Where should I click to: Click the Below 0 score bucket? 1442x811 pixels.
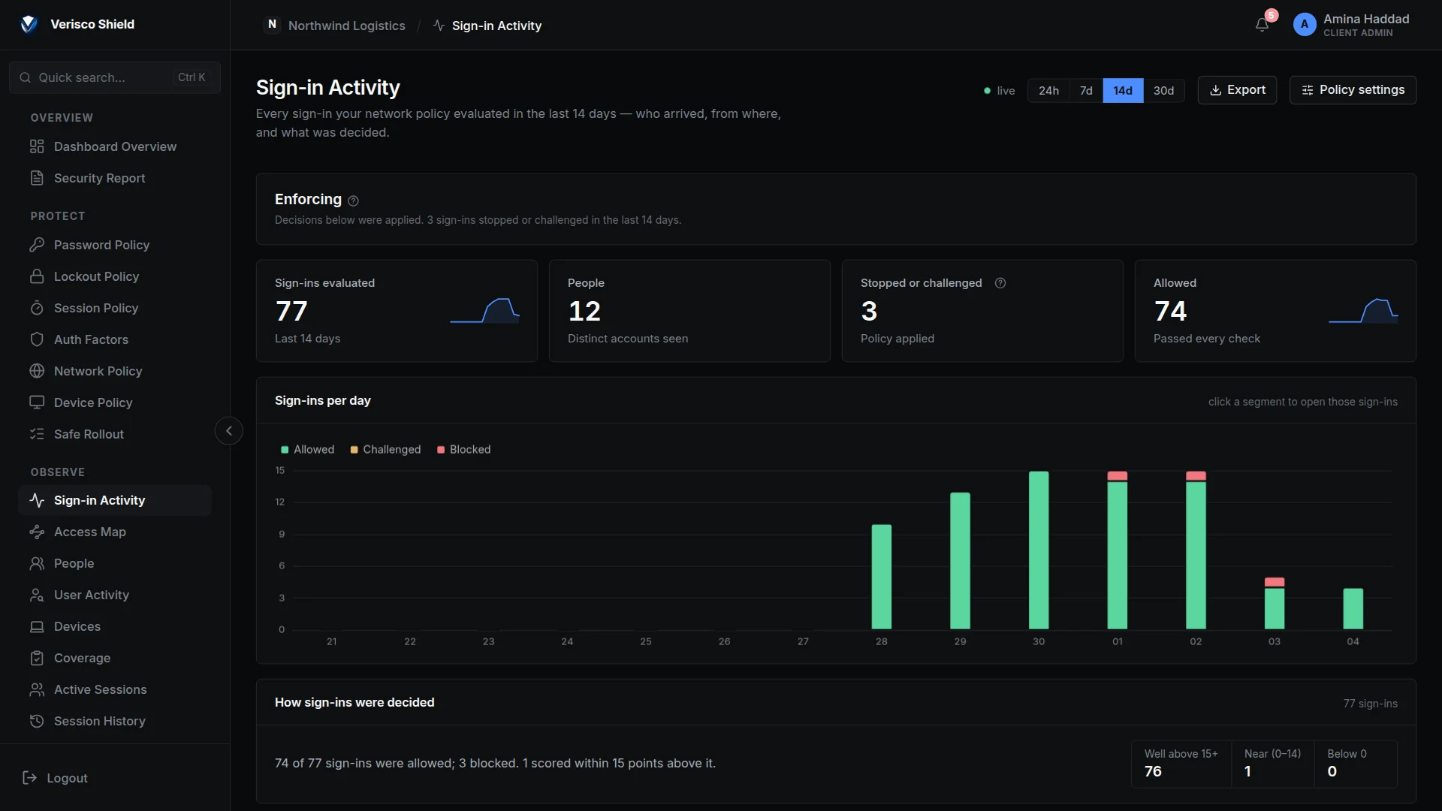1356,764
